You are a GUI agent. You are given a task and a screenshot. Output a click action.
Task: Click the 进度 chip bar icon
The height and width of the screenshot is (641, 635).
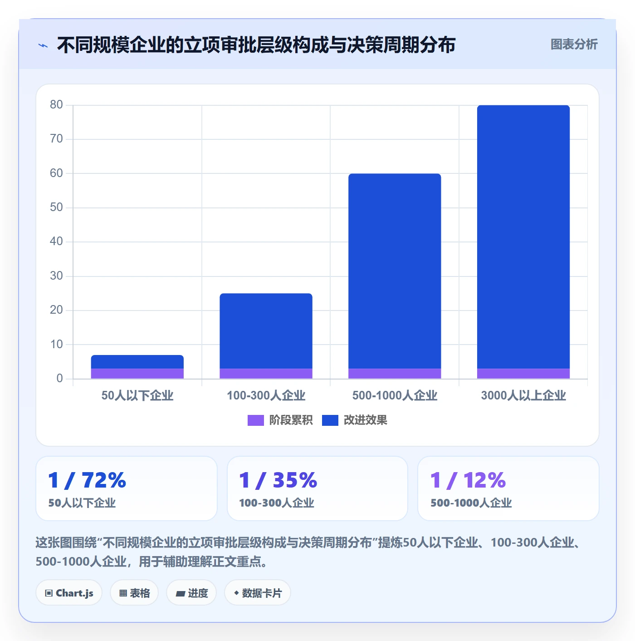click(181, 594)
